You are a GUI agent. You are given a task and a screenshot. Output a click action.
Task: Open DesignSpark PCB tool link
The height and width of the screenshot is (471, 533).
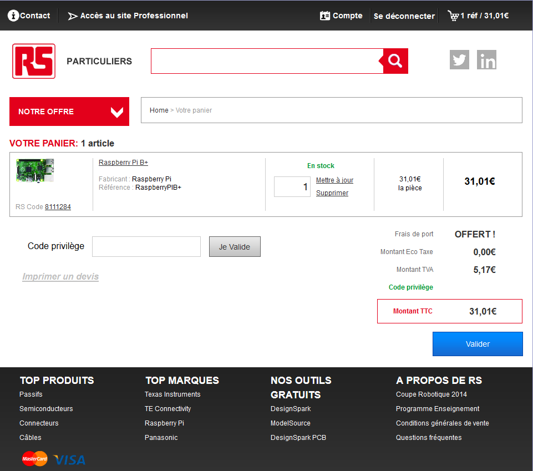298,437
